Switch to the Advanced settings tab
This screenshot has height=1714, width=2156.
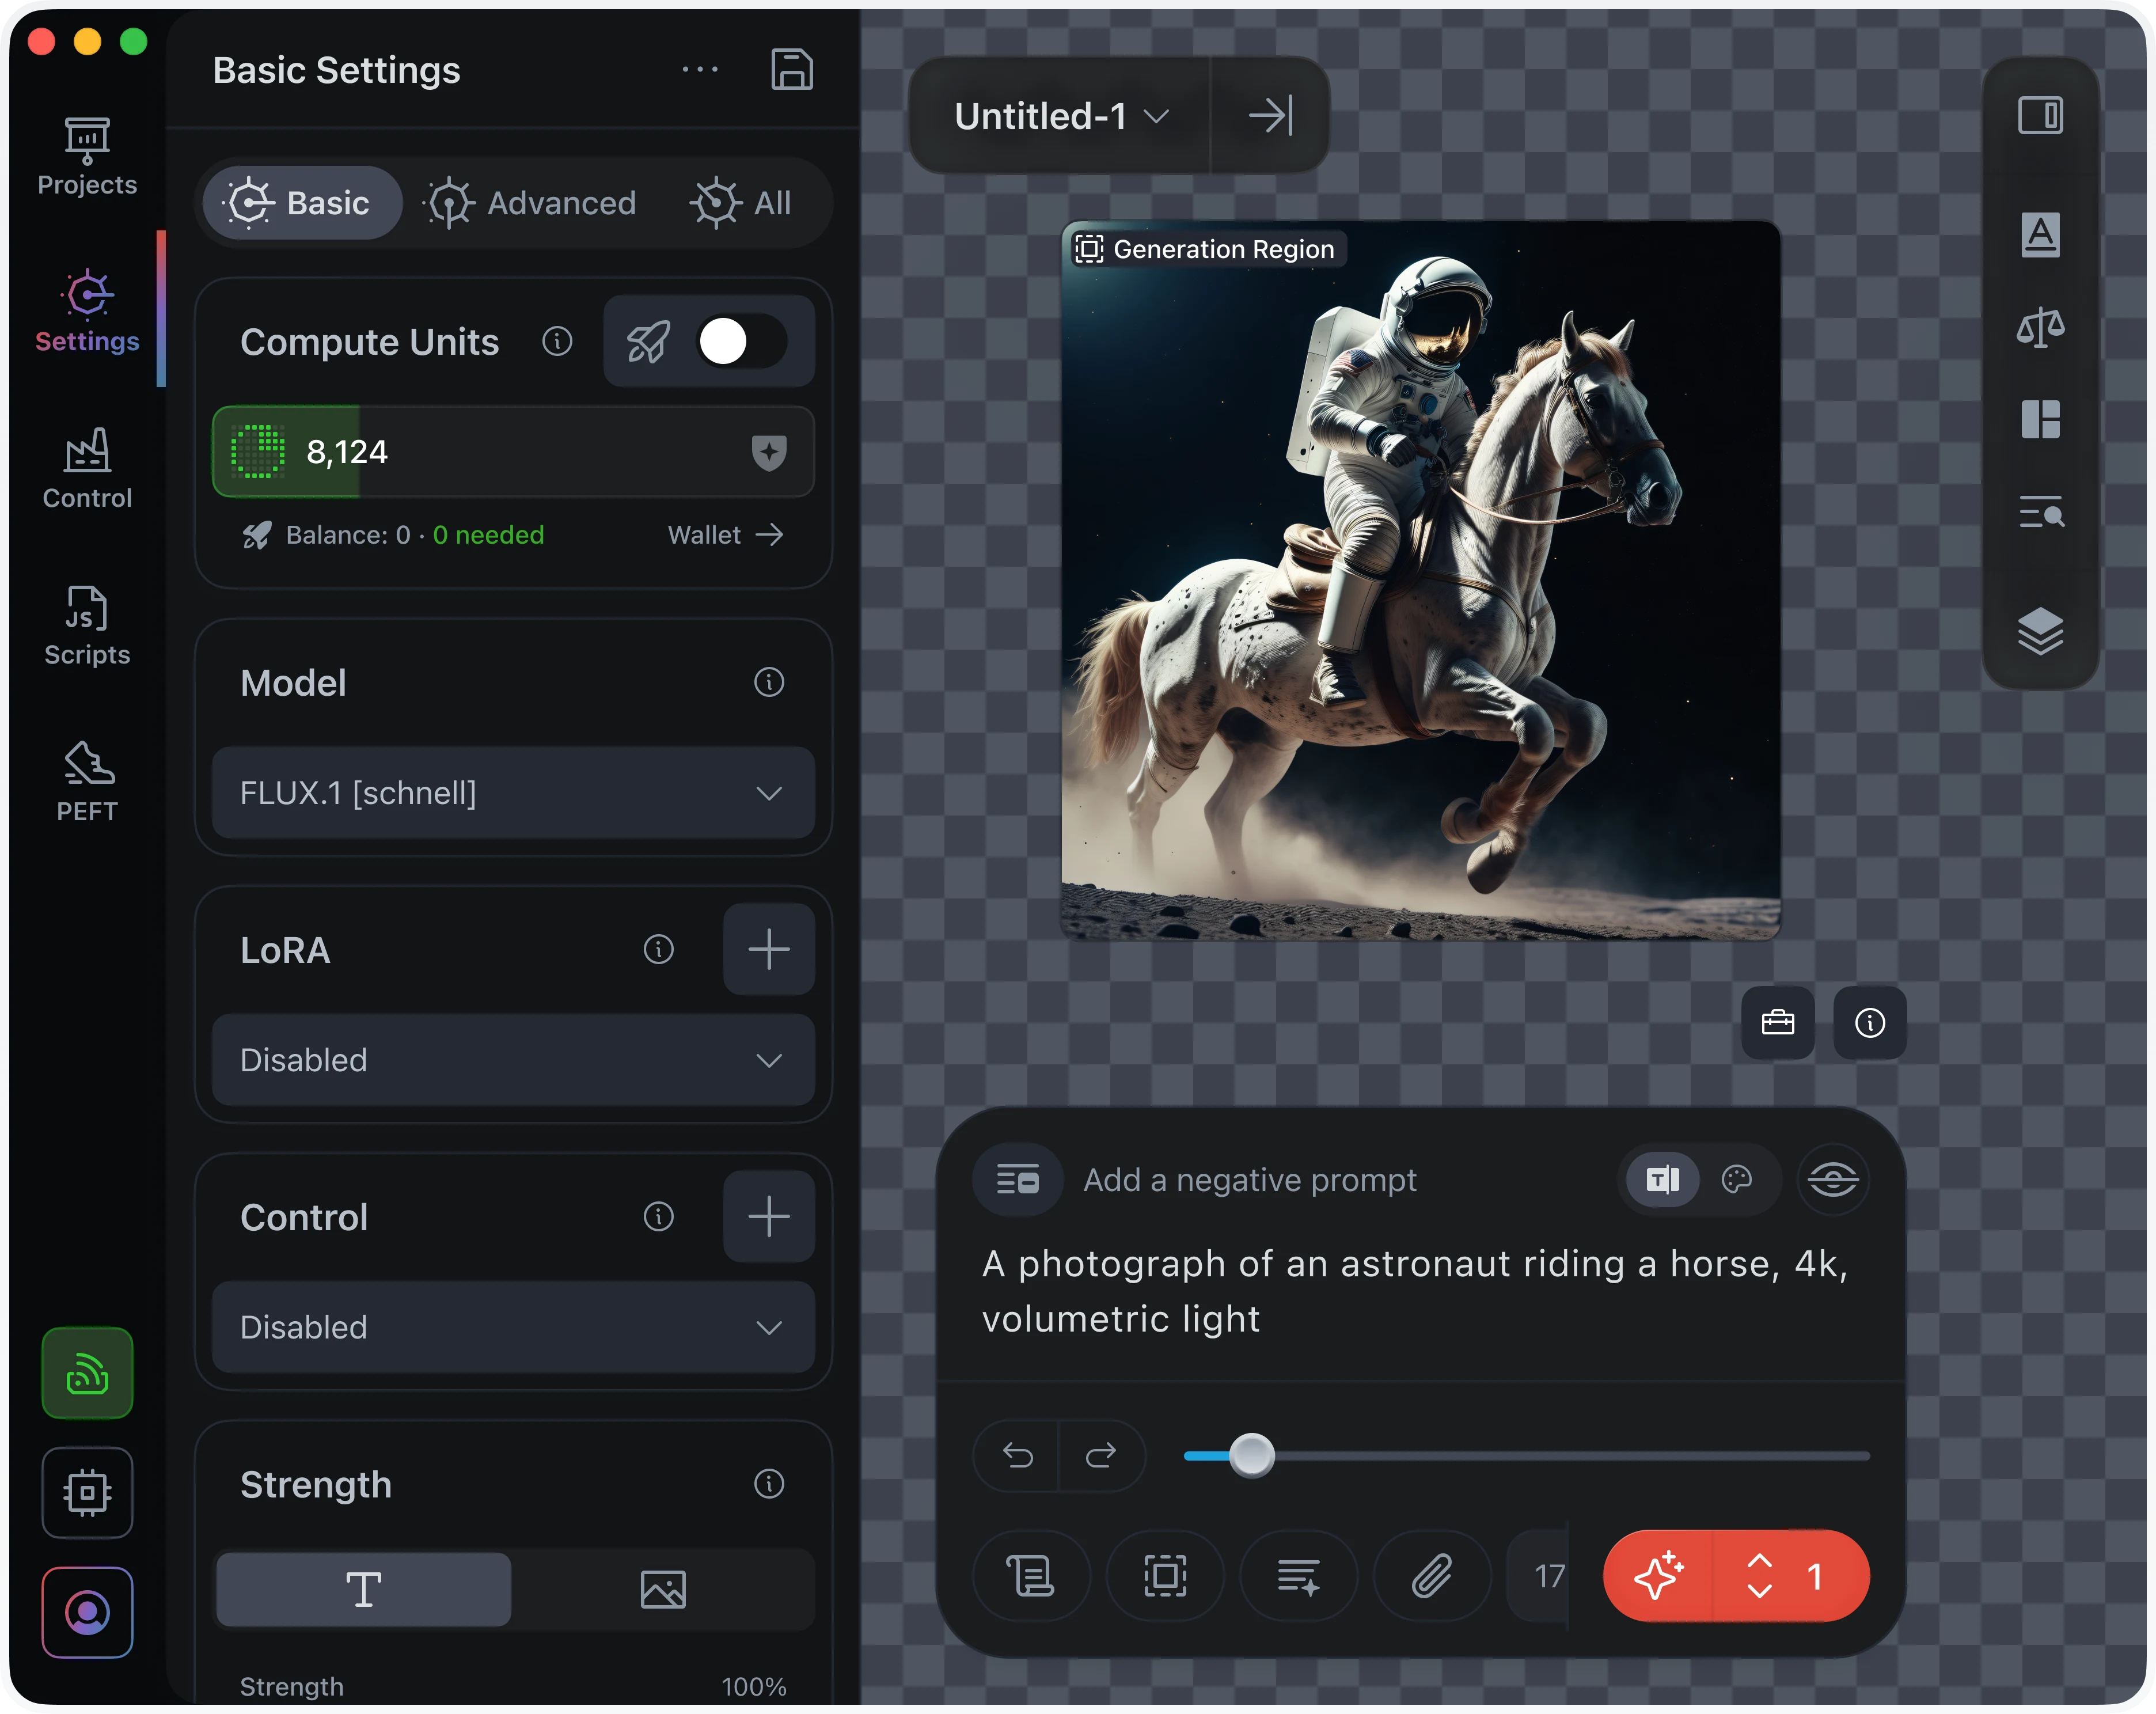pyautogui.click(x=530, y=203)
